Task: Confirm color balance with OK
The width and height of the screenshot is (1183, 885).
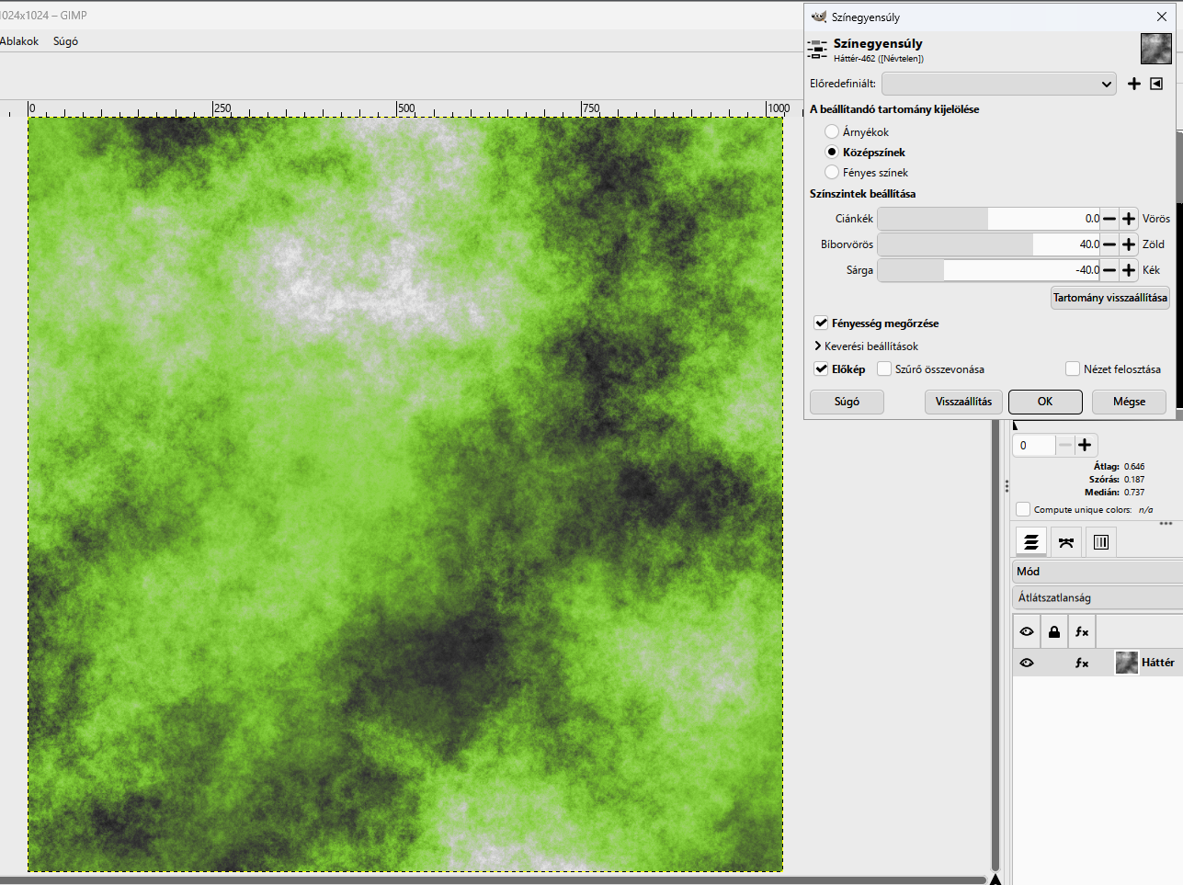Action: (x=1045, y=402)
